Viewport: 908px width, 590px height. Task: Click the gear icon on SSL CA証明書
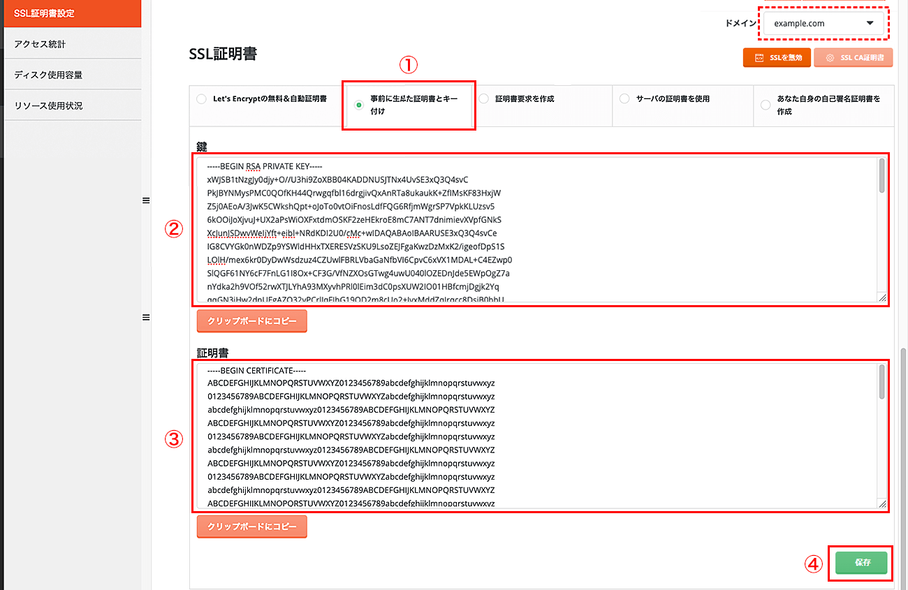click(830, 58)
